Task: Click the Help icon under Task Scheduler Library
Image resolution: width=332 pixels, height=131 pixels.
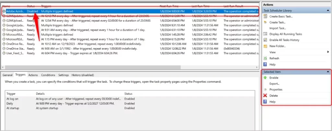Action: (265, 64)
